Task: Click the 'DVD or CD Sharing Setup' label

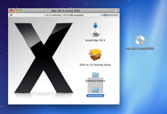Action: tap(95, 65)
